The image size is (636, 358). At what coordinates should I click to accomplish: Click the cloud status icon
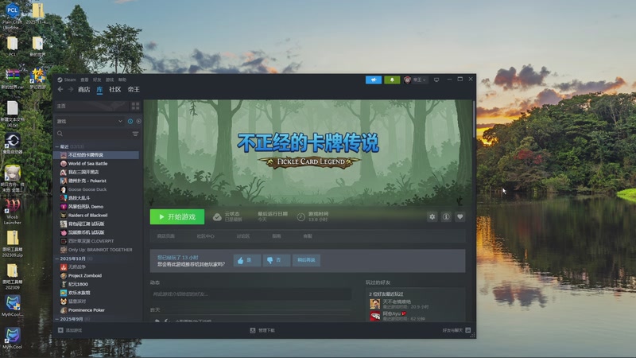tap(217, 217)
